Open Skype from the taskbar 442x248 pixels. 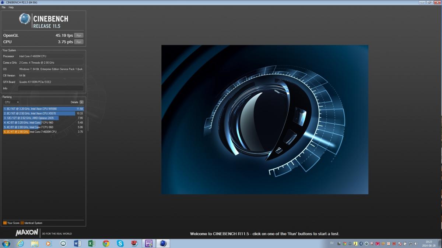pyautogui.click(x=120, y=243)
